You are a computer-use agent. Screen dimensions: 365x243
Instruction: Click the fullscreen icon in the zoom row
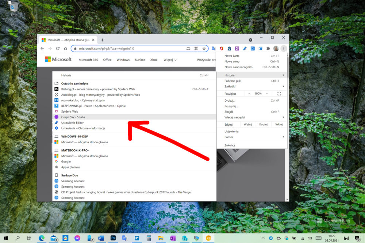tap(279, 93)
